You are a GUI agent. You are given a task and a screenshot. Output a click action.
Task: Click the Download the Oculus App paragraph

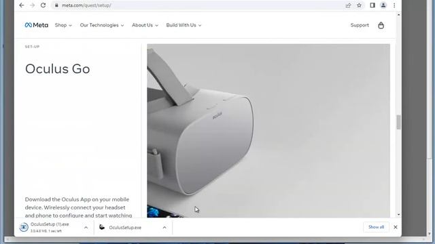(x=79, y=207)
